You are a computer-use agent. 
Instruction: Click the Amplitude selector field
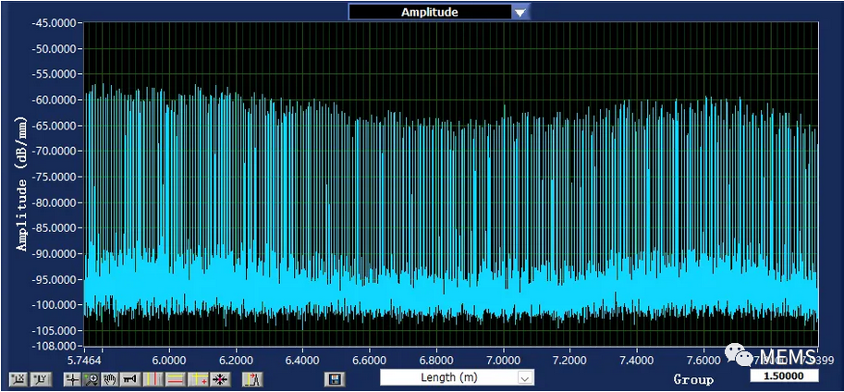click(430, 12)
